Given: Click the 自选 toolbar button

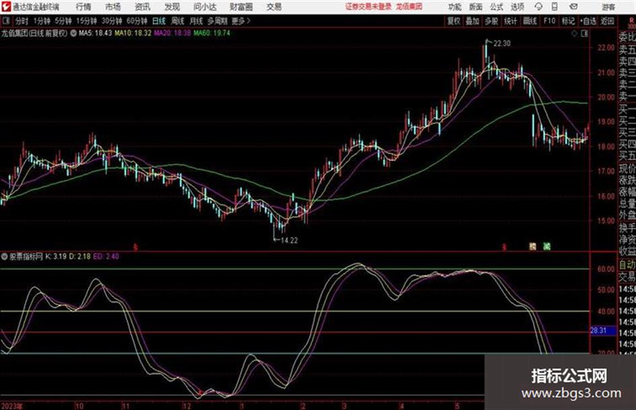Looking at the screenshot, I should click(x=588, y=21).
